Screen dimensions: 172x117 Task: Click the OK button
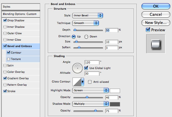point(156,6)
